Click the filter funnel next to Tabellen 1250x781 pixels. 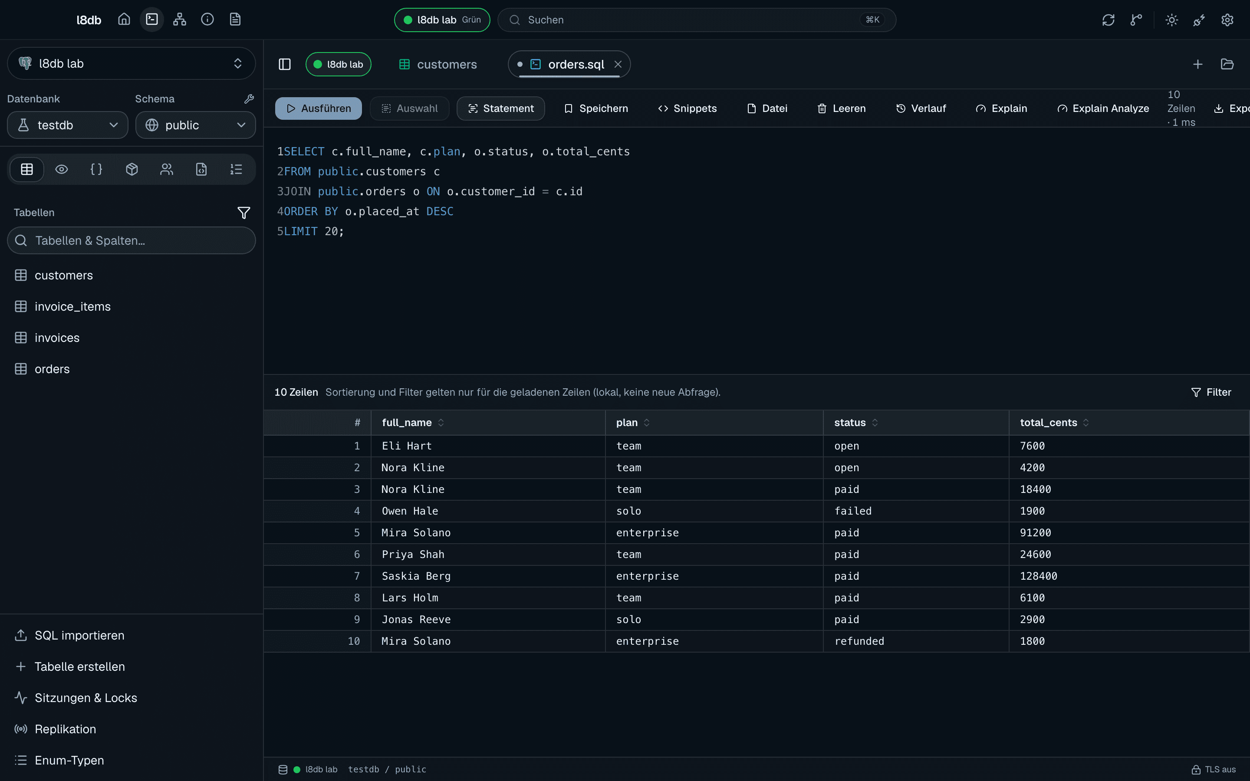(244, 212)
